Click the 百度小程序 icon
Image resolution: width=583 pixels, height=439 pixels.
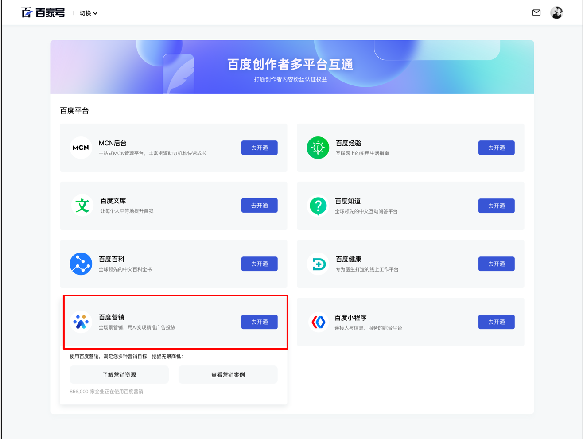click(x=318, y=322)
